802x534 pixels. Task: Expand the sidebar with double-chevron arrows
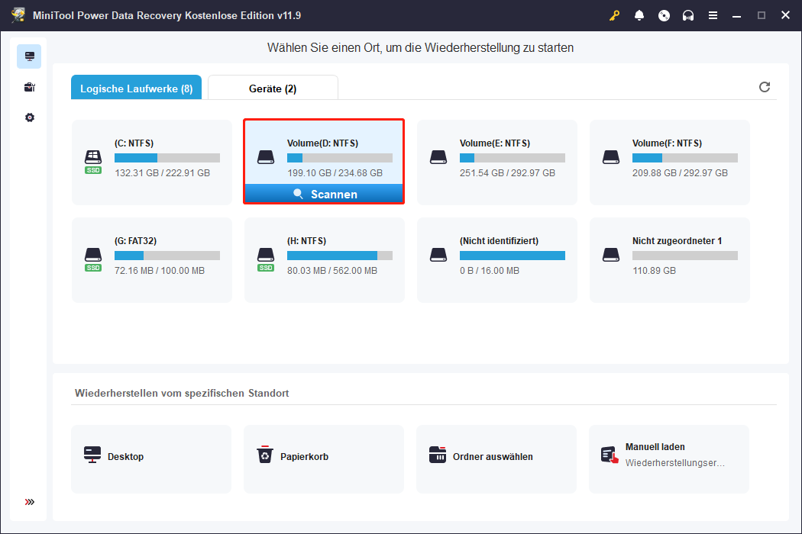pos(30,502)
